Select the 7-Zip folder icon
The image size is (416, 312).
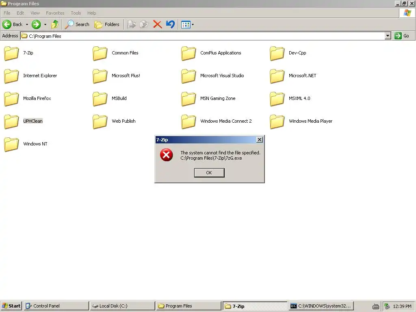click(11, 53)
